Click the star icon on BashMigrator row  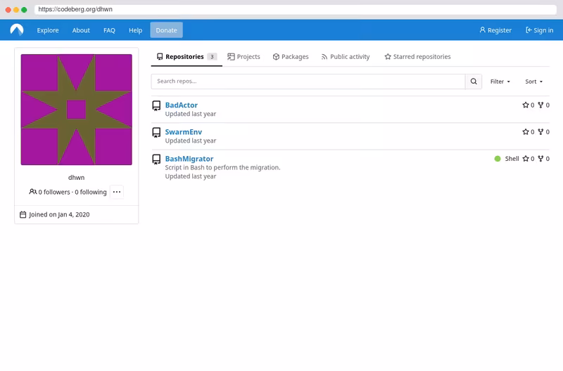coord(526,159)
